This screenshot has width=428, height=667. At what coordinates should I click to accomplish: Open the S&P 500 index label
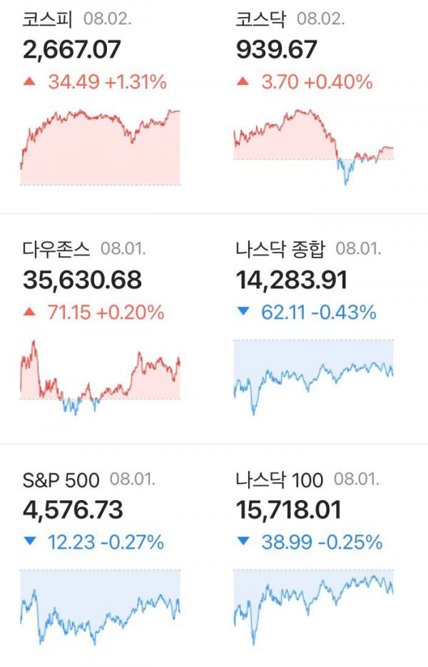click(x=61, y=480)
